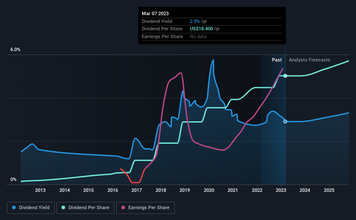The width and height of the screenshot is (356, 220).
Task: Click the 2023 x-axis year label
Action: point(281,190)
